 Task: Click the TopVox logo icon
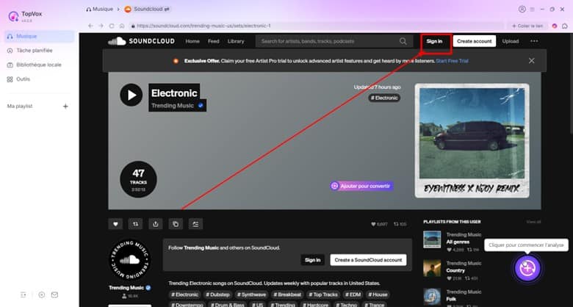click(13, 16)
